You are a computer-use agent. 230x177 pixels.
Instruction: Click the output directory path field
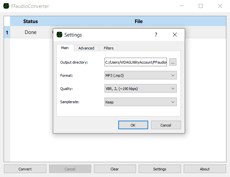(135, 62)
